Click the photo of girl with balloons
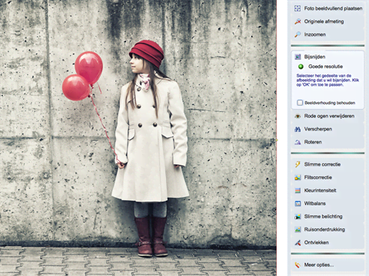Viewport: 369px width, 276px height. point(138,138)
